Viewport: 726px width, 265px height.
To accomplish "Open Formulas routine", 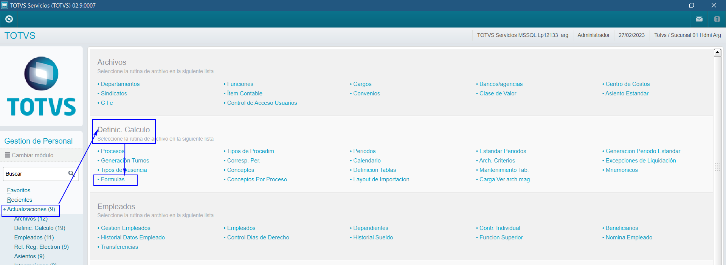I will (x=113, y=179).
